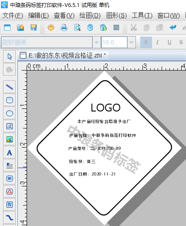This screenshot has height=226, width=186.
Task: Click the Copy icon
Action: click(146, 27)
